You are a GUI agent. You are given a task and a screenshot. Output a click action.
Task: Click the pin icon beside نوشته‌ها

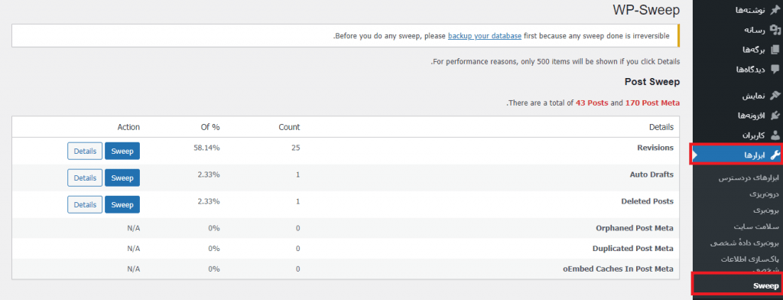[775, 10]
